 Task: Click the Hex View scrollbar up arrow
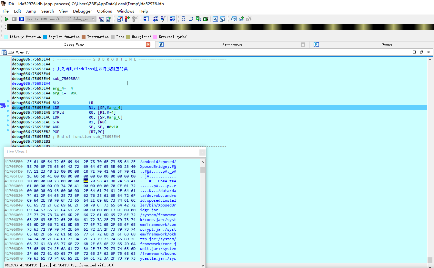click(x=203, y=162)
